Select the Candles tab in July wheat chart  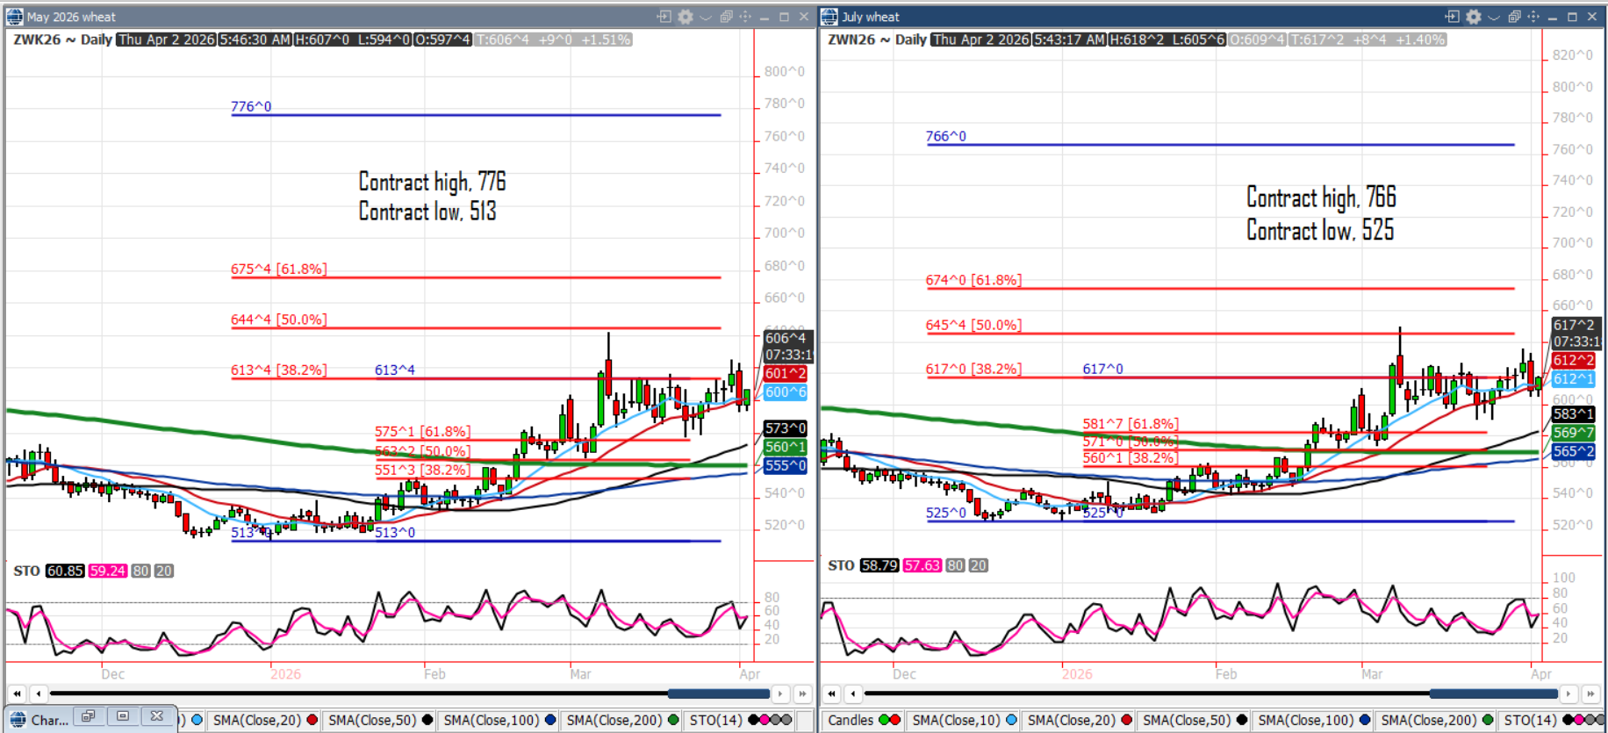coord(851,720)
